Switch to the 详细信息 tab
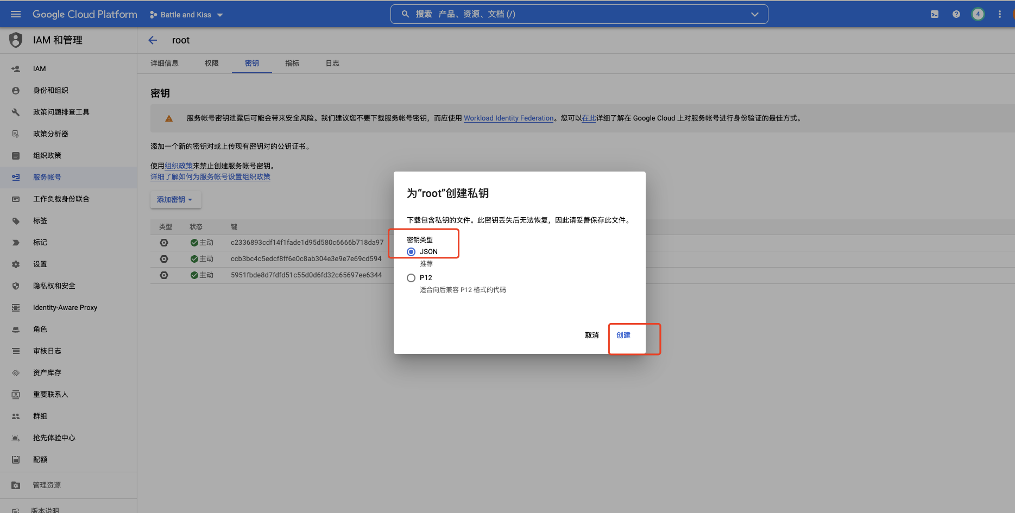The image size is (1015, 513). pyautogui.click(x=165, y=64)
